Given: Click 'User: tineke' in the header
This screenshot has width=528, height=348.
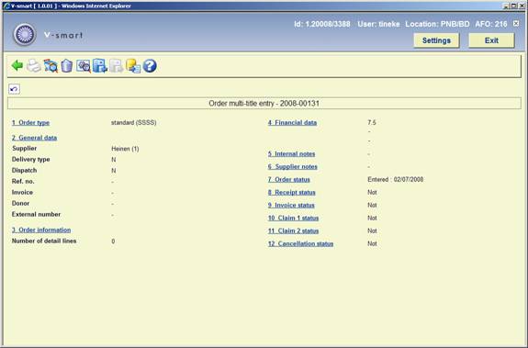Looking at the screenshot, I should pyautogui.click(x=378, y=24).
